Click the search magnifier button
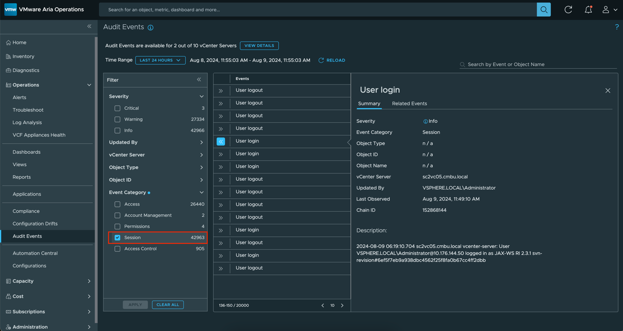Screen dimensions: 623x331 click(x=543, y=9)
